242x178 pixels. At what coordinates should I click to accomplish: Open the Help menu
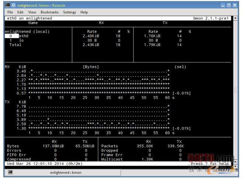coord(84,12)
